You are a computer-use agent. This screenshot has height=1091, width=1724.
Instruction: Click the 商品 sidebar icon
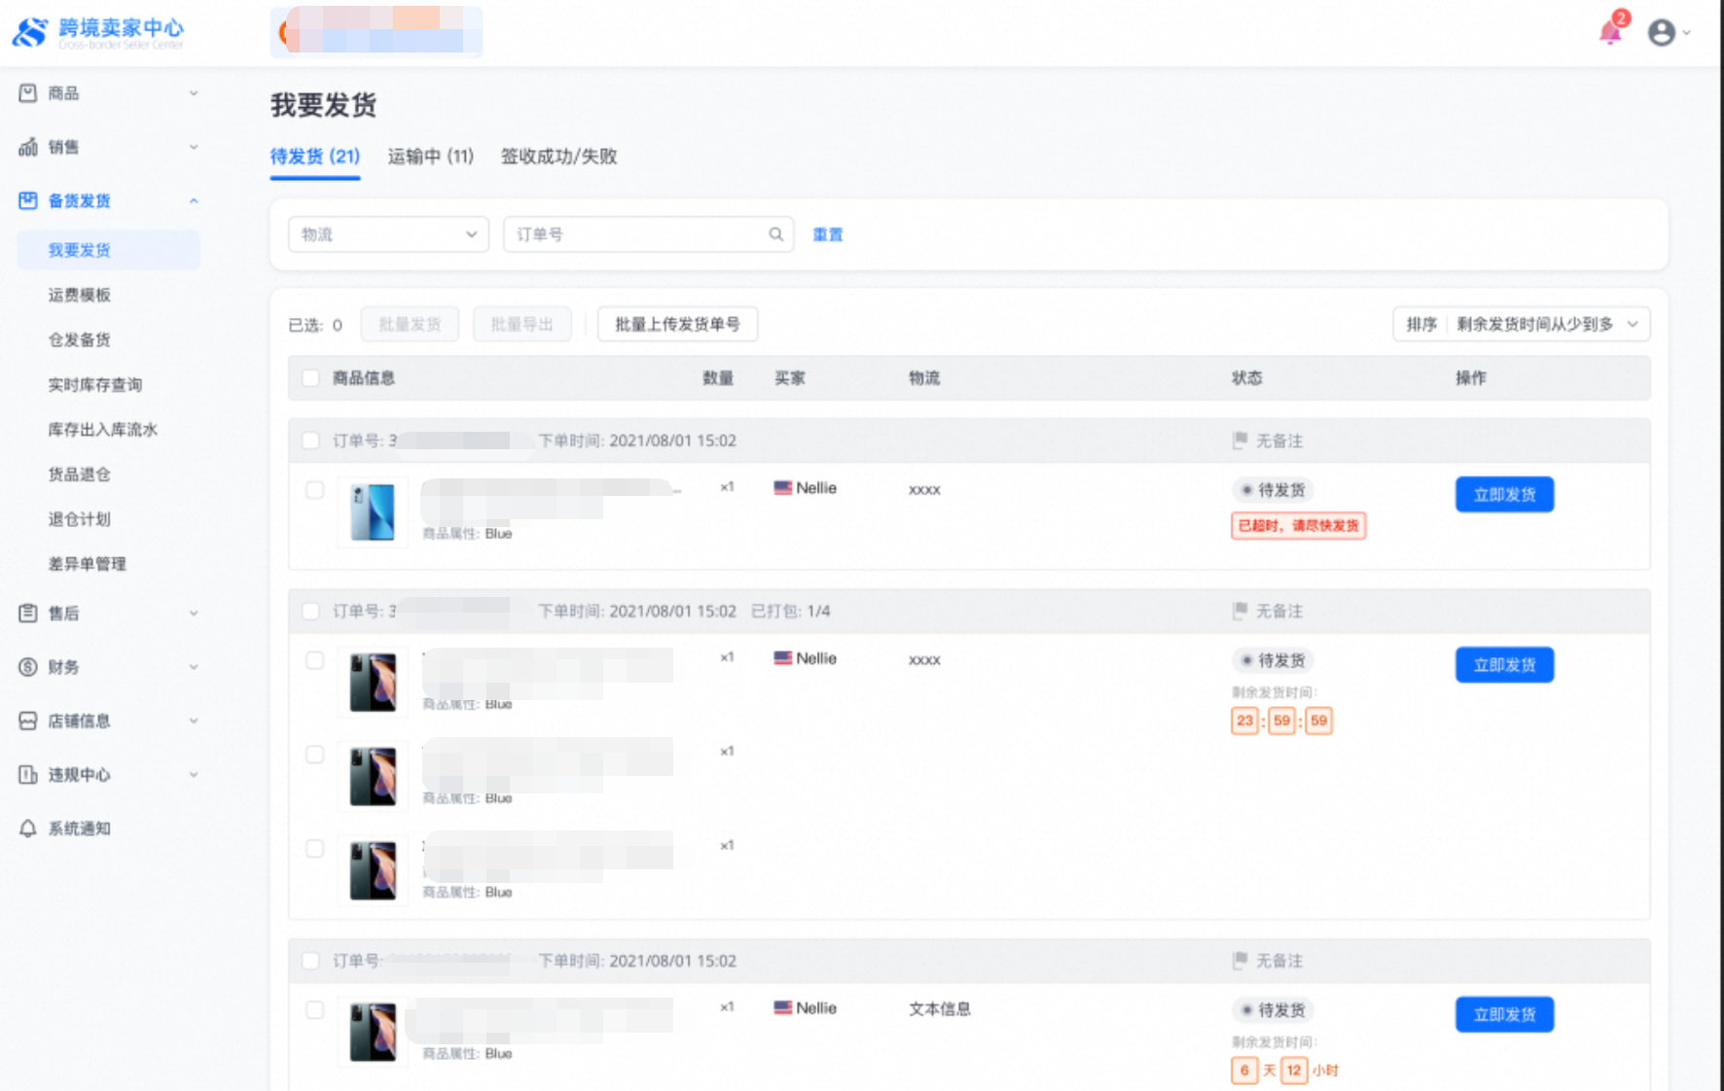coord(28,93)
